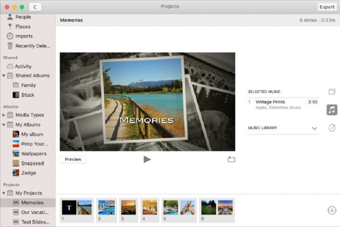
Task: Click the 'Wallpapers' album label
Action: coord(34,154)
